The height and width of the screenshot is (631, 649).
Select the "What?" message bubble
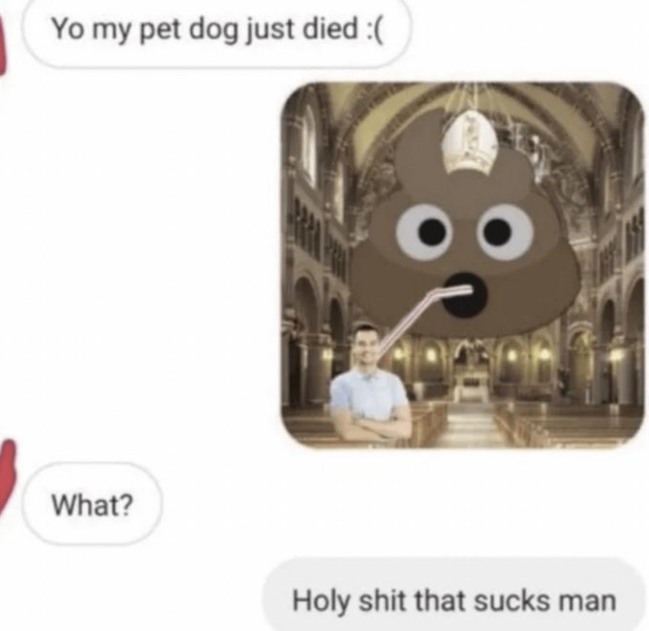pos(92,503)
